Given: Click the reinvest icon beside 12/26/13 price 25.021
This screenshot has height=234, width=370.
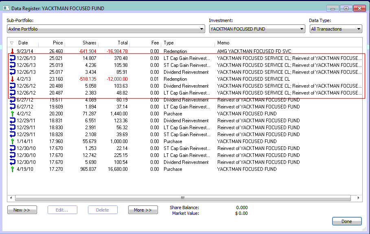Looking at the screenshot, I should point(13,58).
